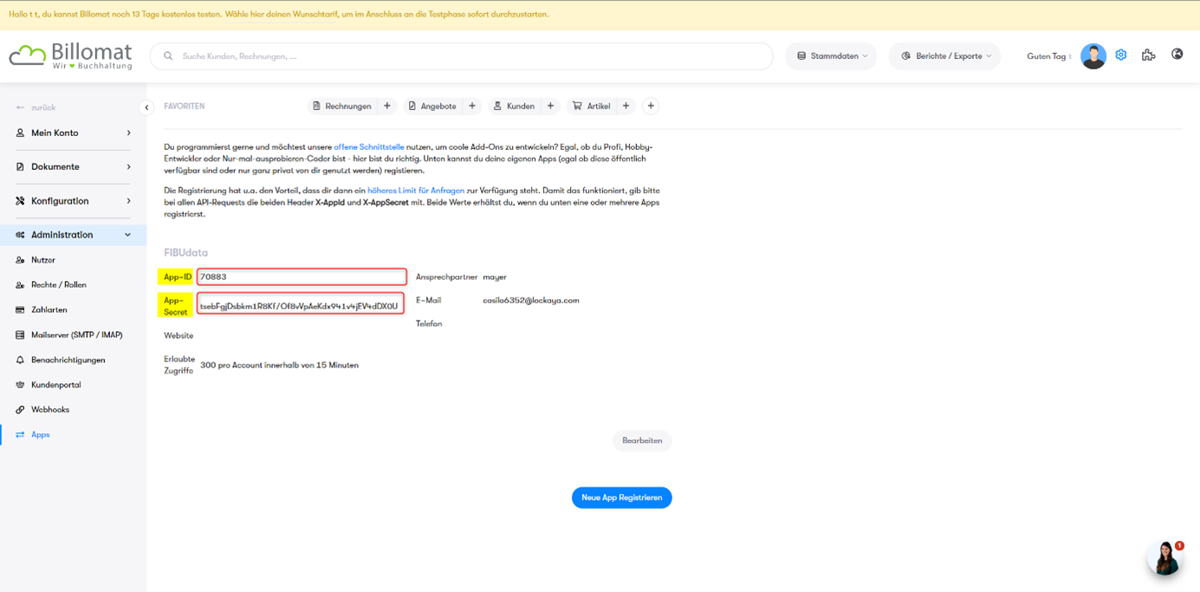Open the Berichte / Exporte dropdown
Screen dimensions: 1200x592
(944, 56)
